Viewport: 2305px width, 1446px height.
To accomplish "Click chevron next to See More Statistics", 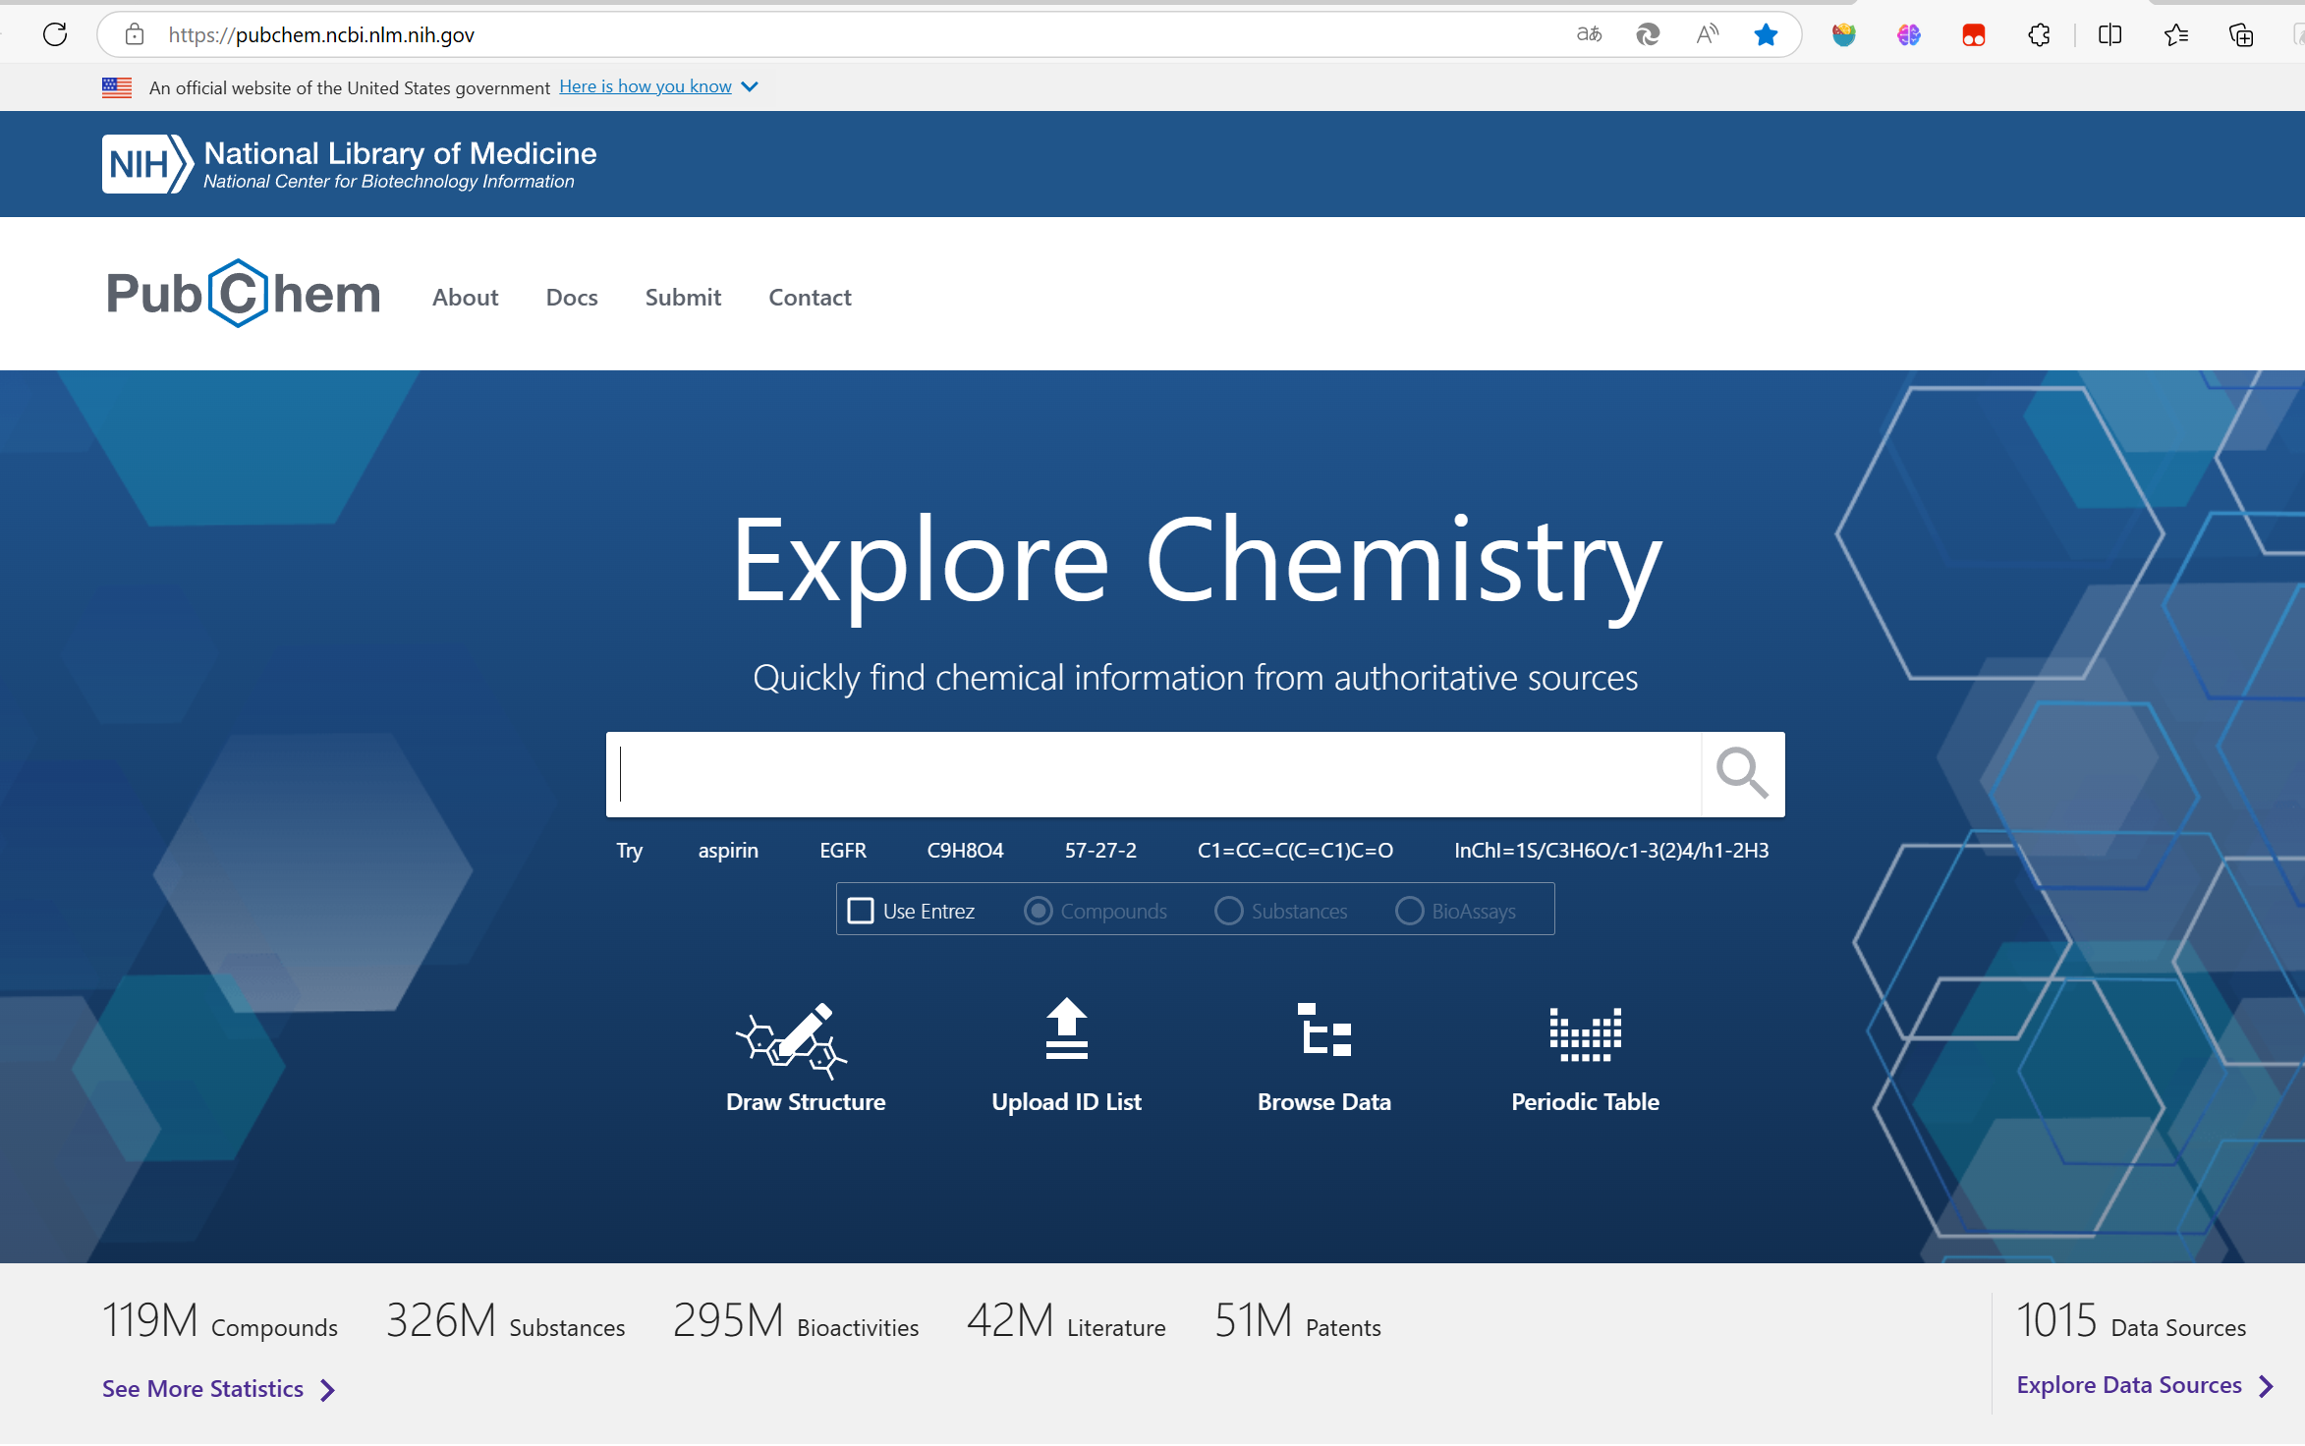I will click(x=328, y=1389).
